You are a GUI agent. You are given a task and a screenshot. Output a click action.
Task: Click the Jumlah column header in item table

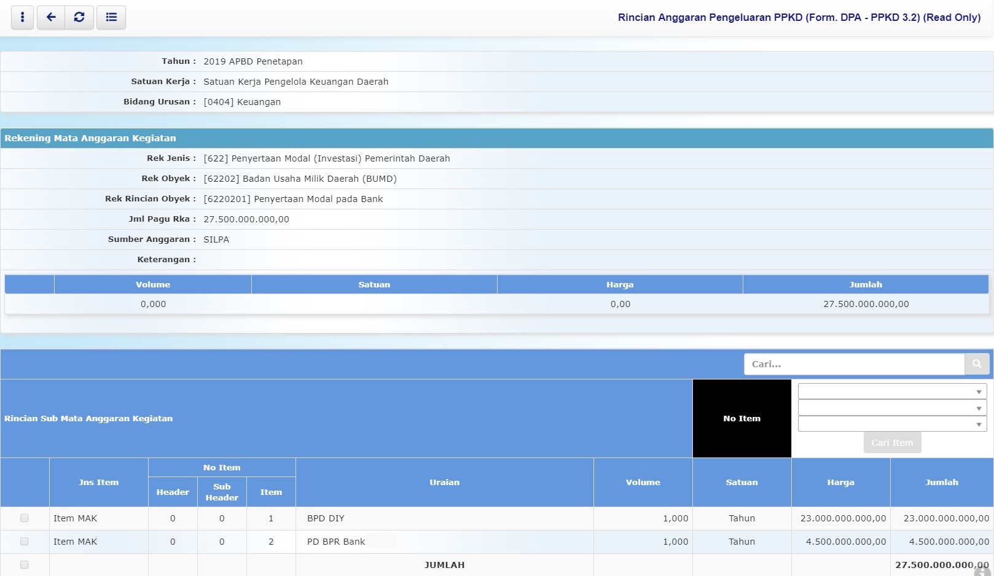pyautogui.click(x=941, y=483)
